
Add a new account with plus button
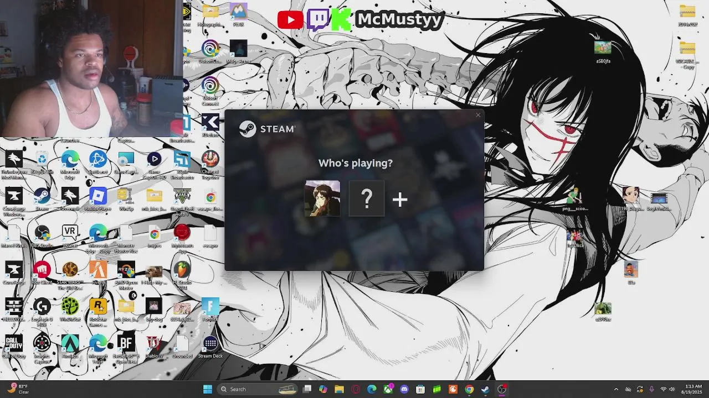400,200
